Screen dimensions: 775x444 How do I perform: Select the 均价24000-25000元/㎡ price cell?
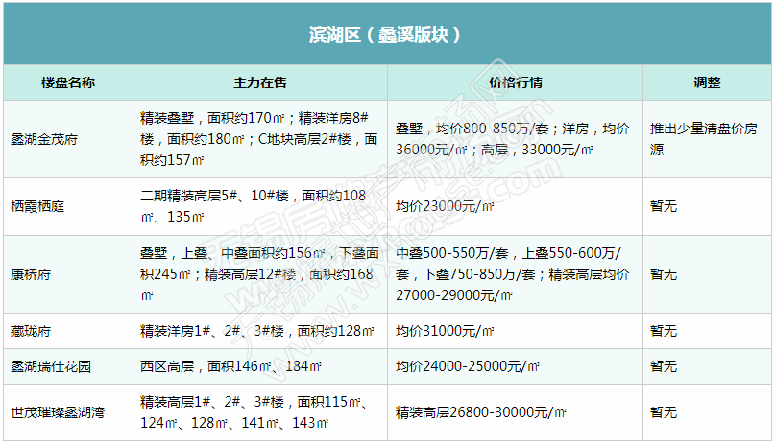[x=465, y=365]
